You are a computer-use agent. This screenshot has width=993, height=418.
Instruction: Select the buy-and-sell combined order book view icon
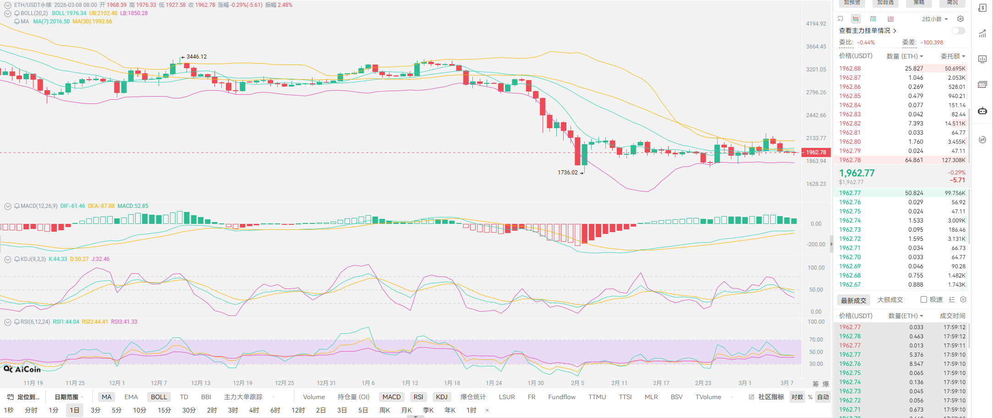tap(856, 19)
